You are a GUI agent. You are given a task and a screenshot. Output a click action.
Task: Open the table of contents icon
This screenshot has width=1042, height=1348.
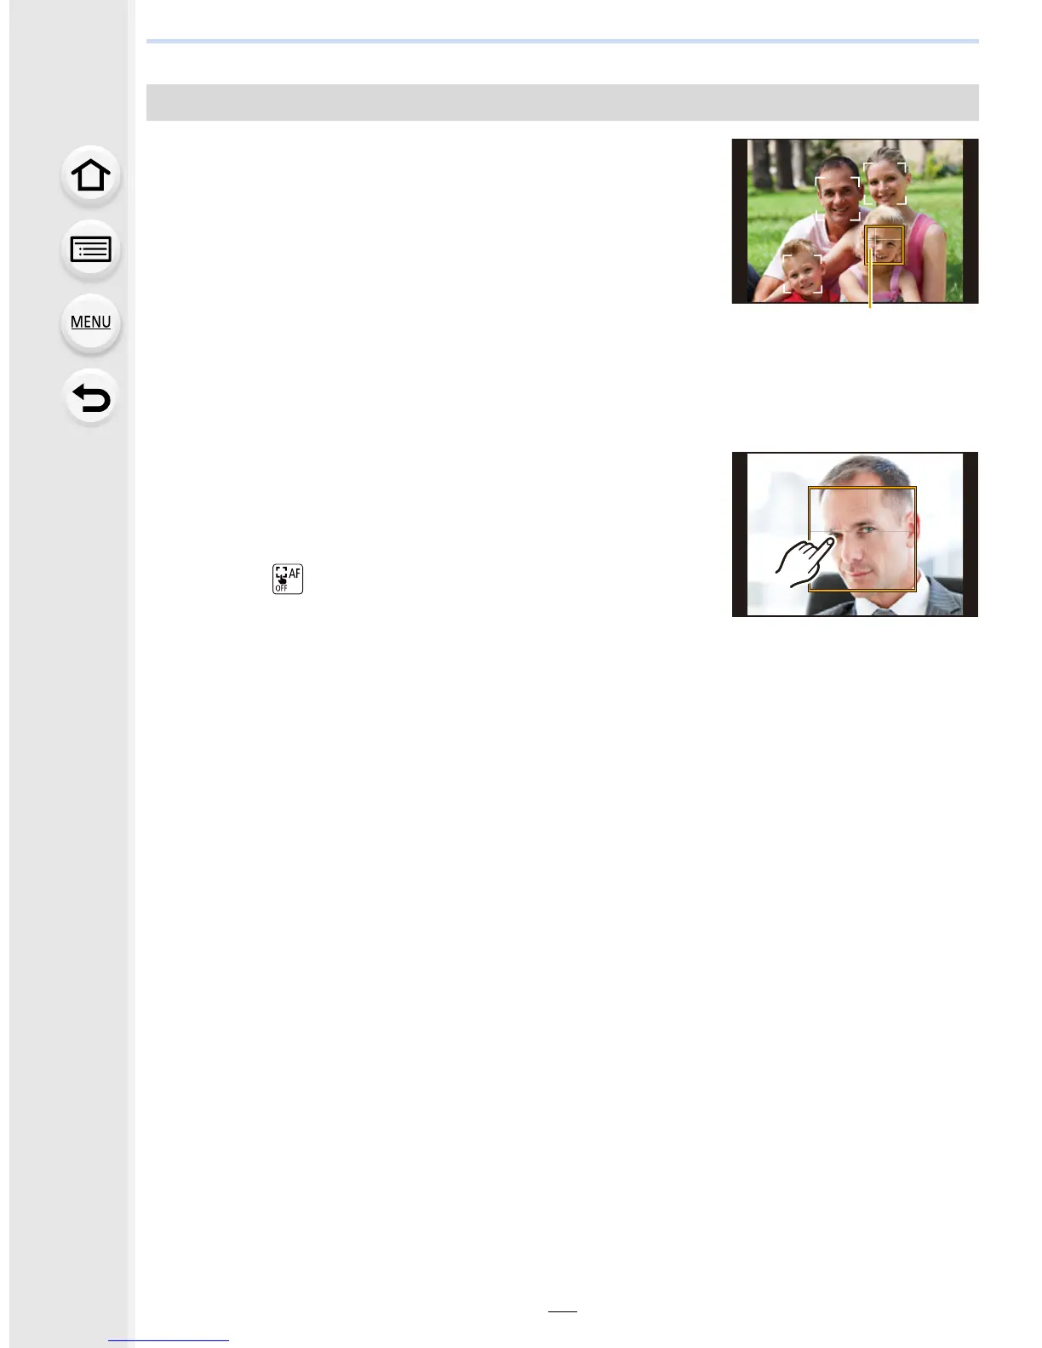(x=90, y=249)
